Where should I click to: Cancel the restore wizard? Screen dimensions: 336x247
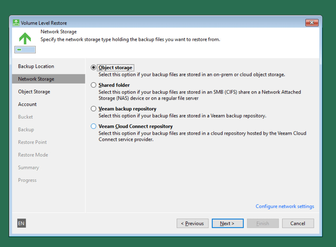298,223
